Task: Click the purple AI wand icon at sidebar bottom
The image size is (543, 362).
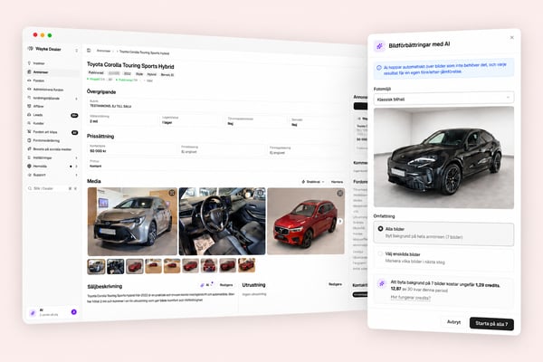Action: click(x=33, y=313)
